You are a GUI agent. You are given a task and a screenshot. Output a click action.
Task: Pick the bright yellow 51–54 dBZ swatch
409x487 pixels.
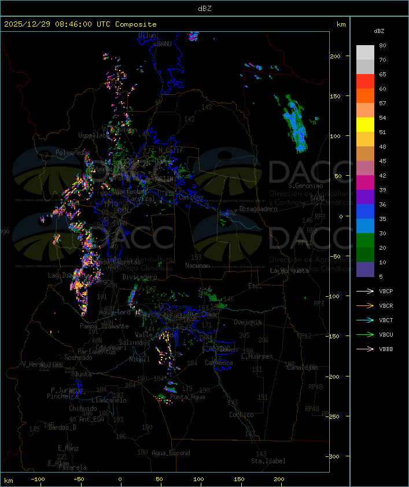(365, 124)
